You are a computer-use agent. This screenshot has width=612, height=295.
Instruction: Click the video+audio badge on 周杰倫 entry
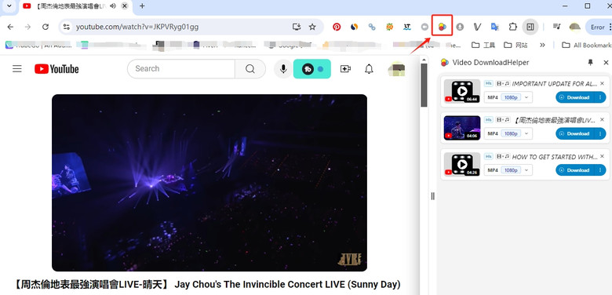point(503,120)
